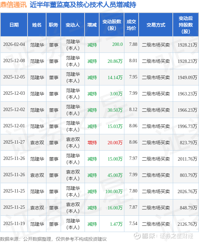Click the 鼎信通讯 title text
The width and height of the screenshot is (199, 242).
pos(13,5)
